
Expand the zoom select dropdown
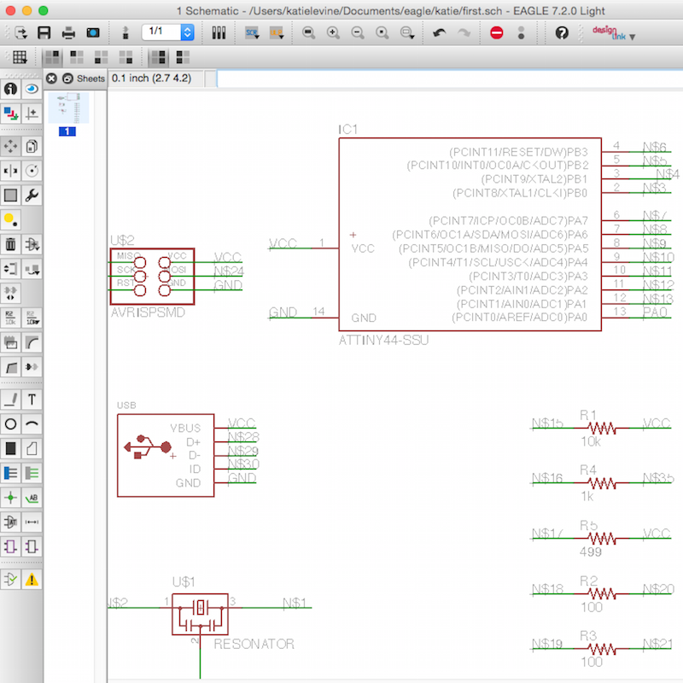coord(407,32)
